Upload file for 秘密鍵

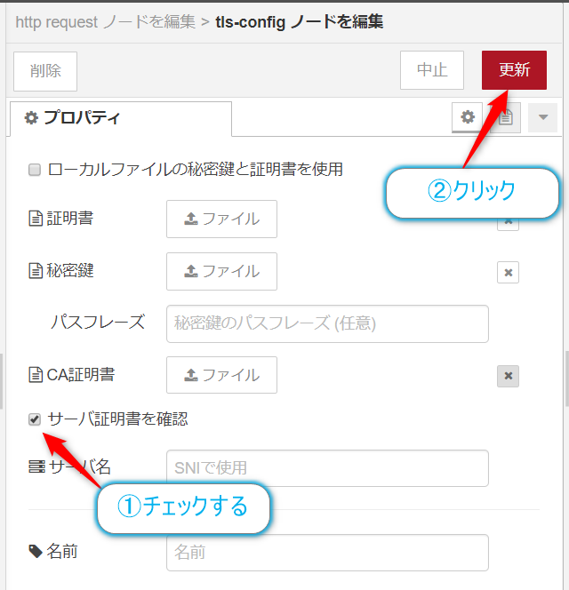(x=221, y=271)
